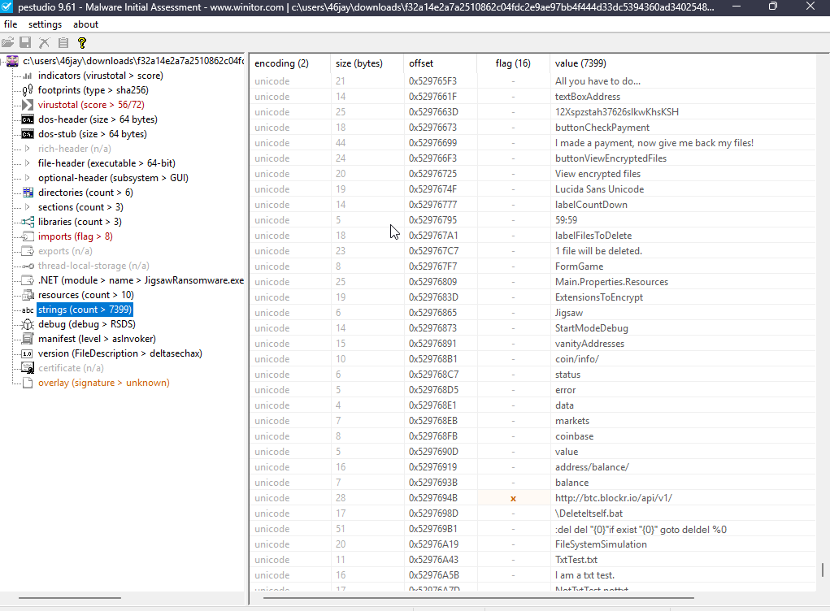Image resolution: width=830 pixels, height=611 pixels.
Task: Sort by the flag (16) column header
Action: (x=513, y=63)
